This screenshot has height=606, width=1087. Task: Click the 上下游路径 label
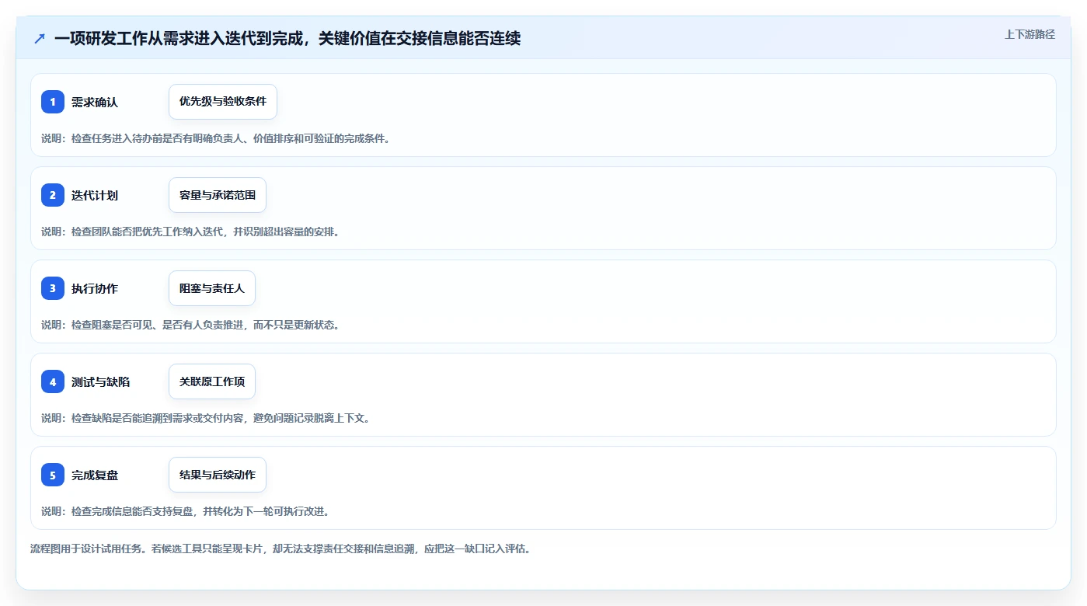tap(1030, 34)
